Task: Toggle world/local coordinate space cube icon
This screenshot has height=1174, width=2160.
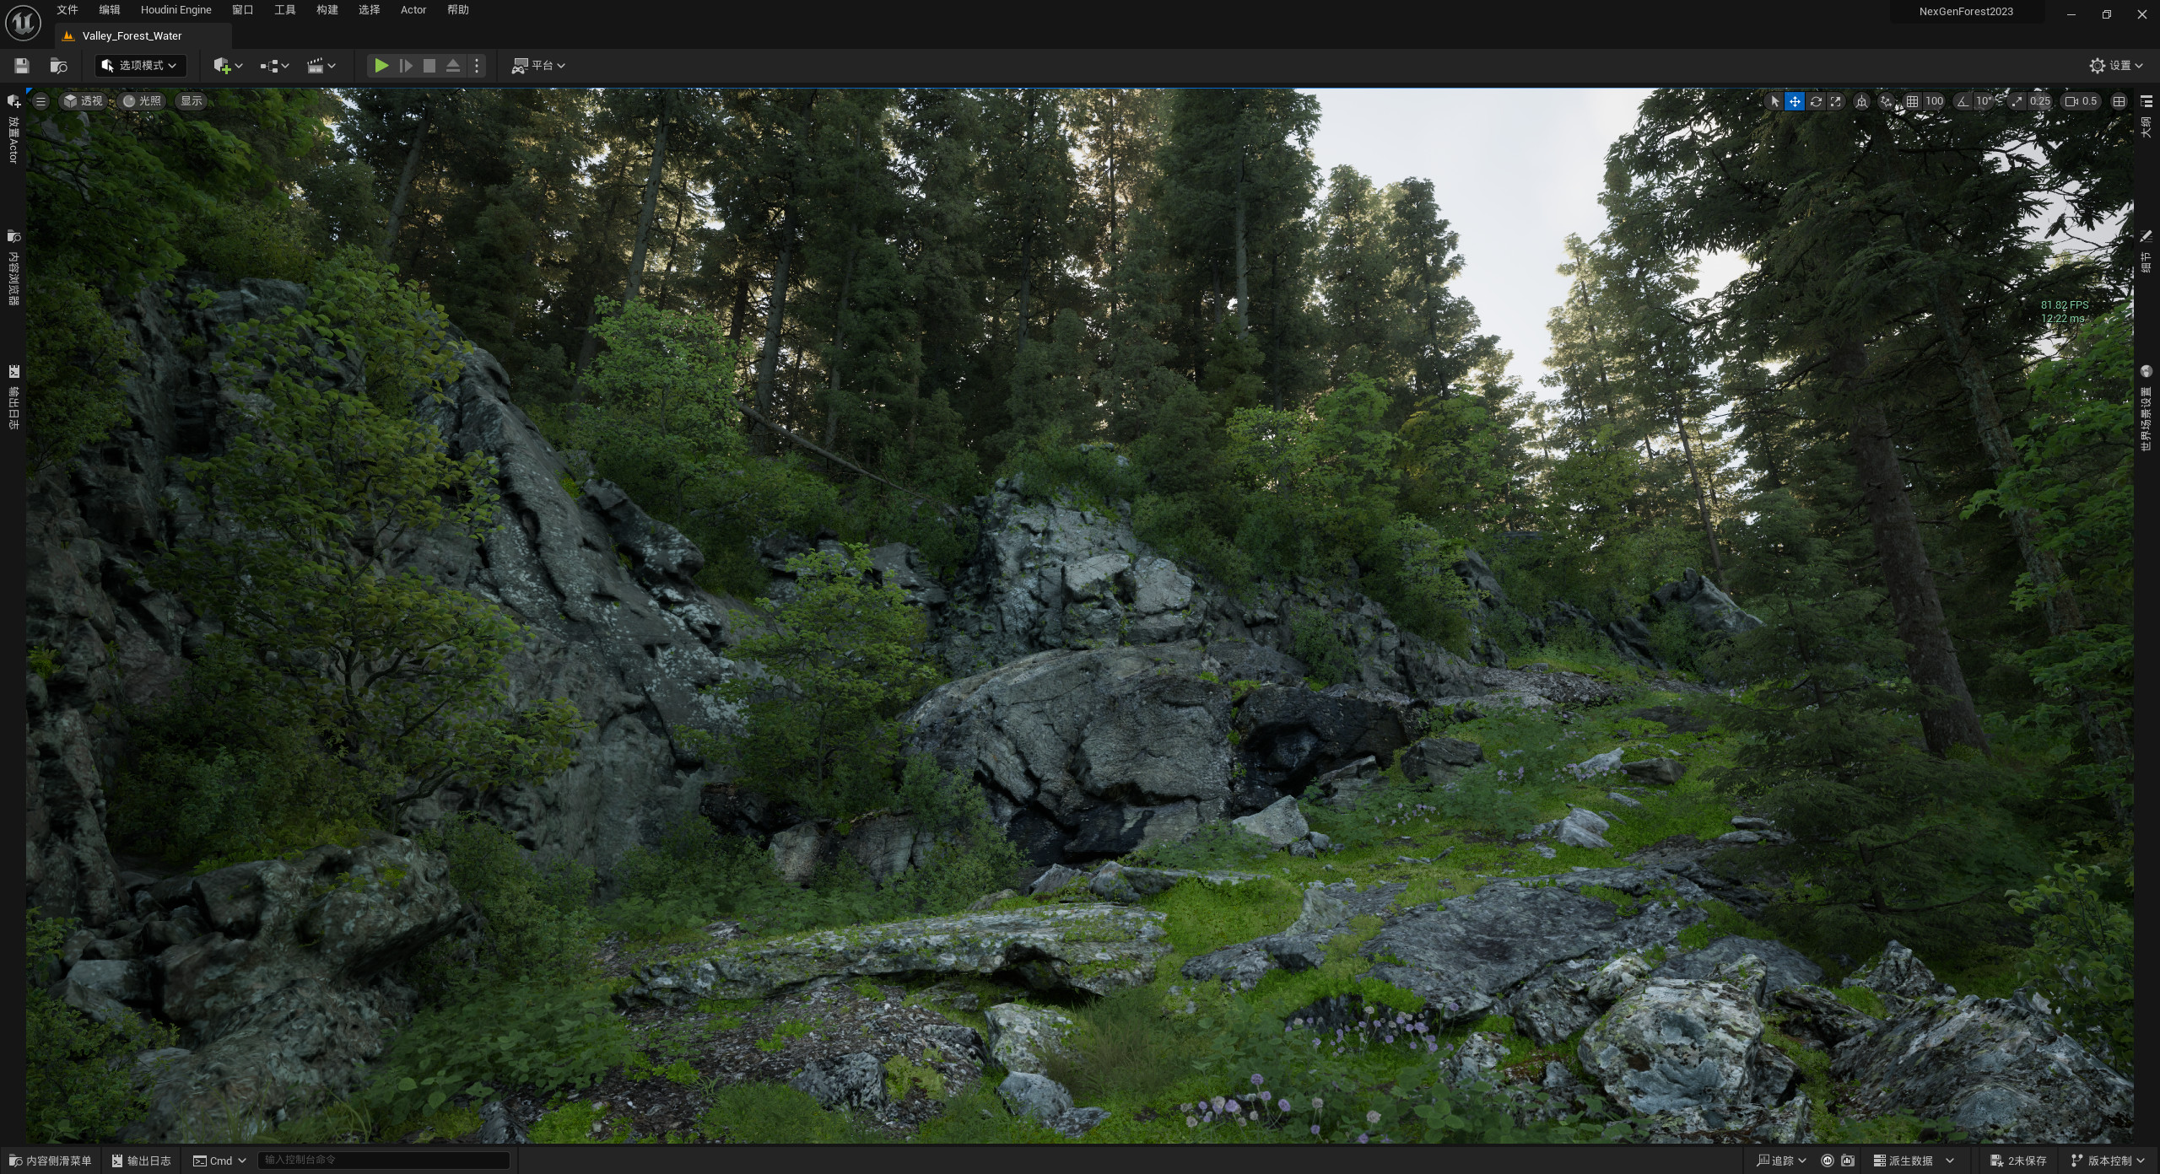Action: [x=1861, y=101]
